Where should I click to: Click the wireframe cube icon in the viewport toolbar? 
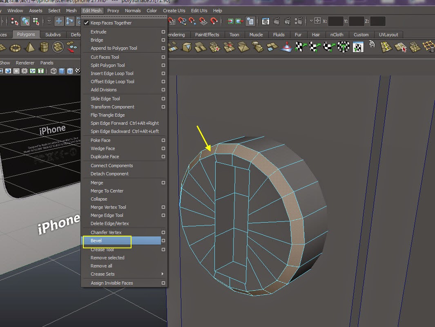[54, 71]
